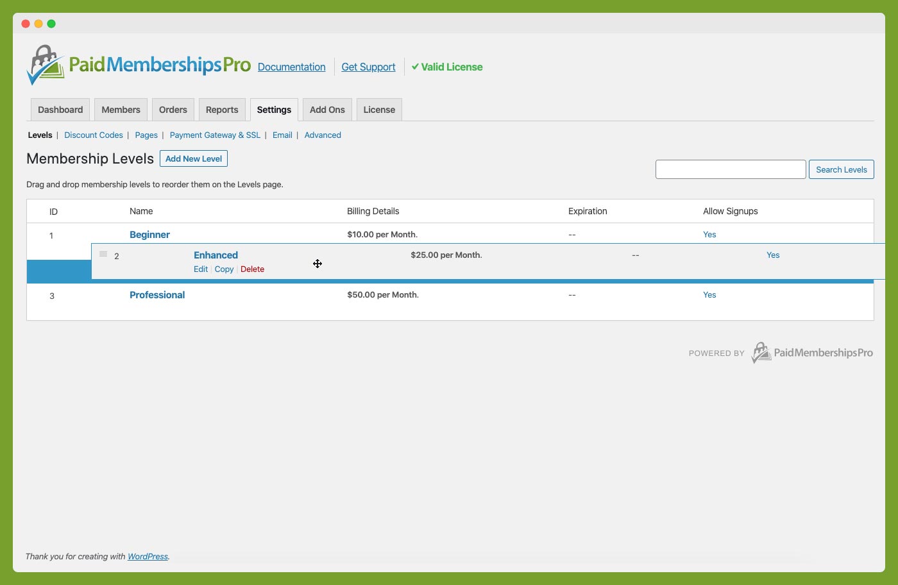The image size is (898, 585).
Task: Open the Add Ons tab
Action: click(327, 110)
